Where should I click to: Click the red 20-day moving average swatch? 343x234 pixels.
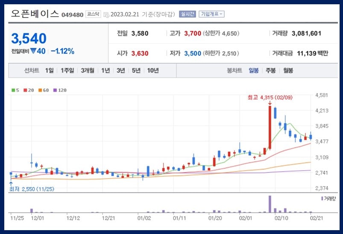click(25, 90)
